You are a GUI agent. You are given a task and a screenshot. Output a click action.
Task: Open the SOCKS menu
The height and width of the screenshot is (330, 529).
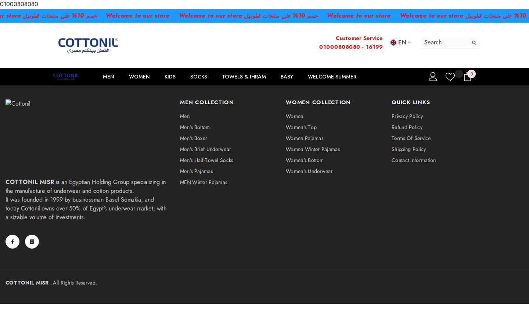pyautogui.click(x=199, y=77)
